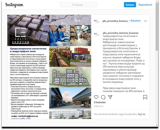Click the avatar beside the caption username

coord(97,34)
